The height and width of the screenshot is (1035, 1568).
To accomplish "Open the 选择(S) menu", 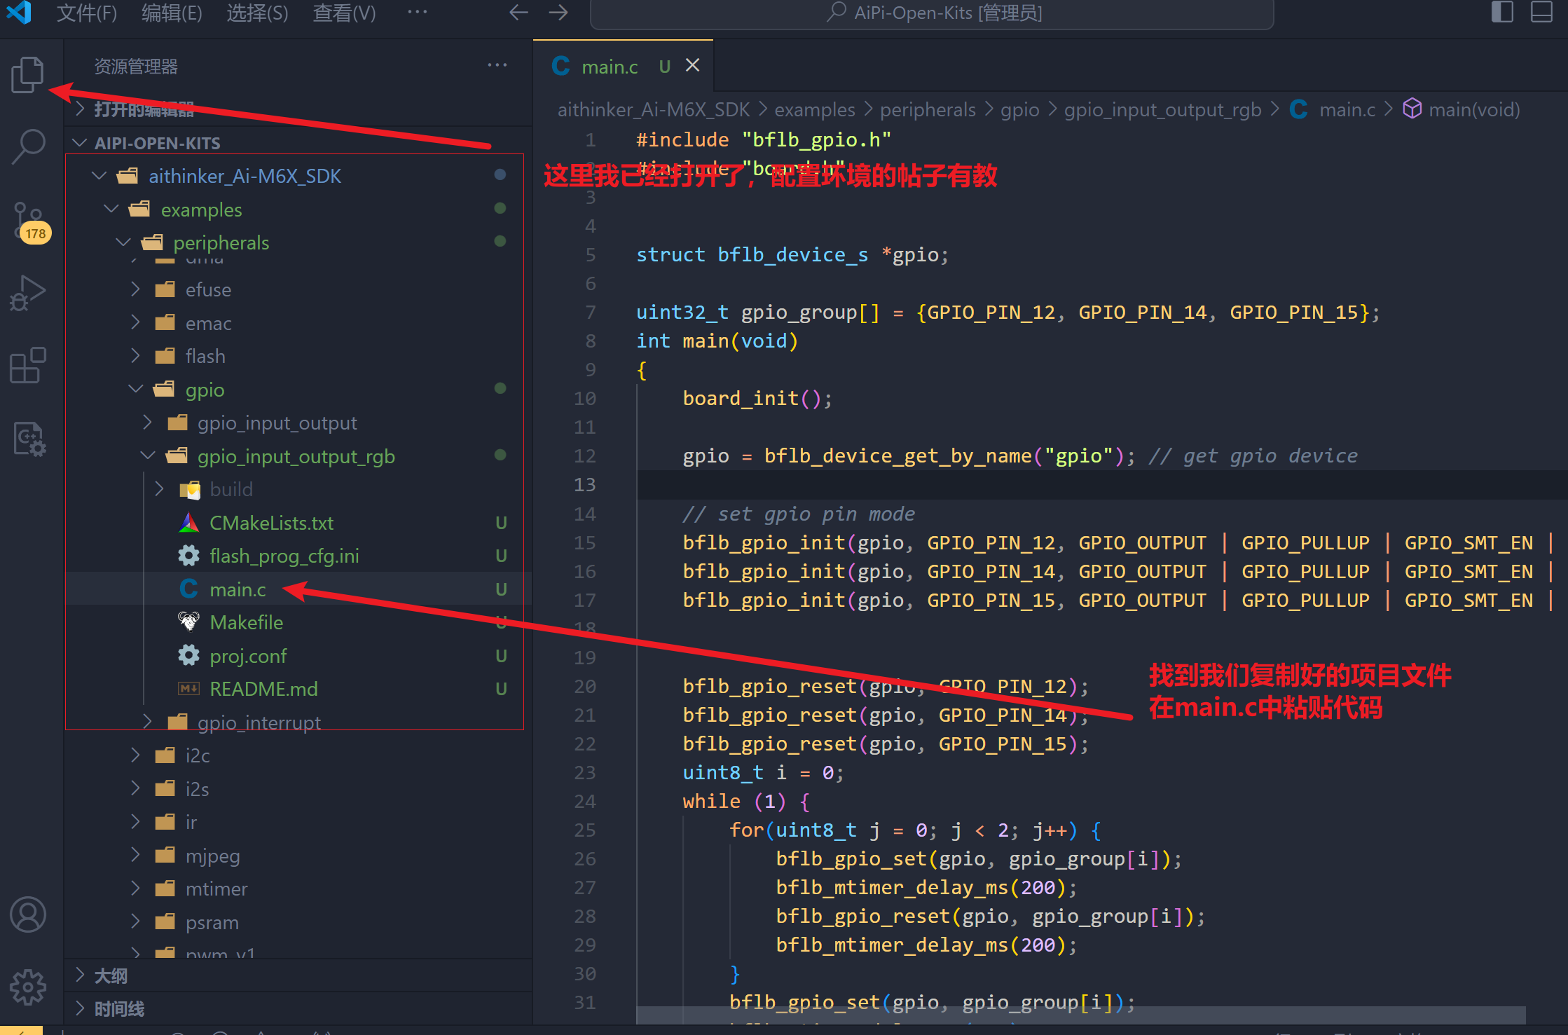I will coord(257,13).
